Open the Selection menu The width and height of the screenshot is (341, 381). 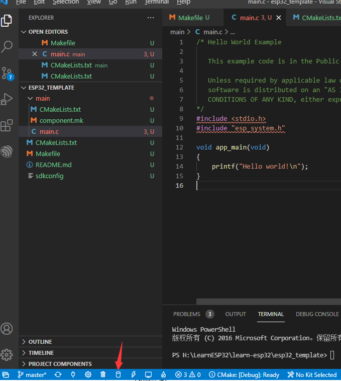point(66,2)
